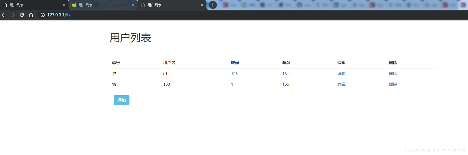
Task: Click the browser forward arrow
Action: click(13, 15)
